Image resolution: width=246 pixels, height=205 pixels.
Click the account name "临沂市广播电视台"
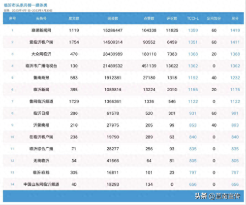point(41,66)
